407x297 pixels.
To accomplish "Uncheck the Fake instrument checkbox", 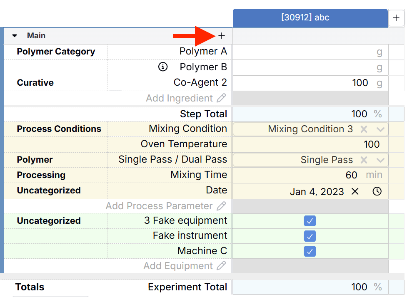I will pyautogui.click(x=310, y=236).
